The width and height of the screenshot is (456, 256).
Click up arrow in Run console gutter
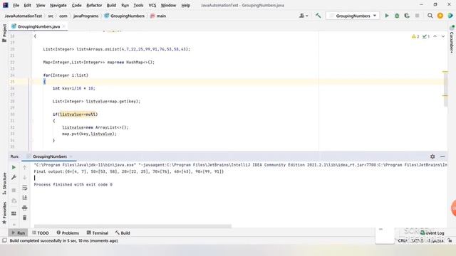click(x=25, y=168)
